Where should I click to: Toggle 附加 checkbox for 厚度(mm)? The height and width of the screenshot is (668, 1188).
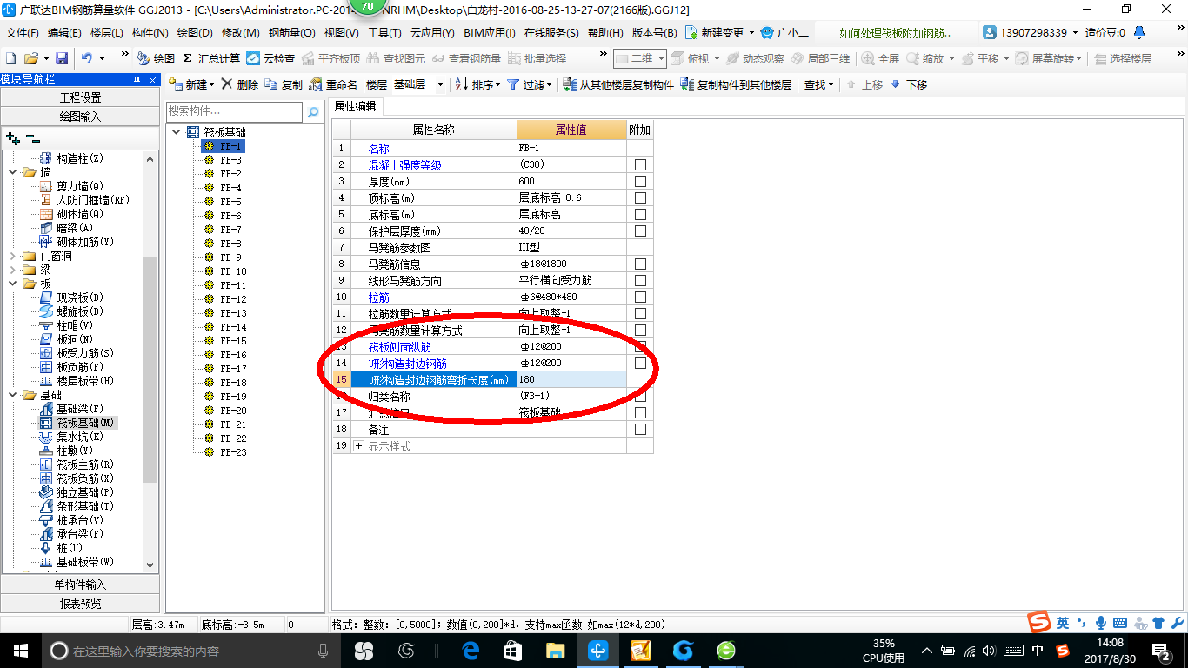point(641,181)
